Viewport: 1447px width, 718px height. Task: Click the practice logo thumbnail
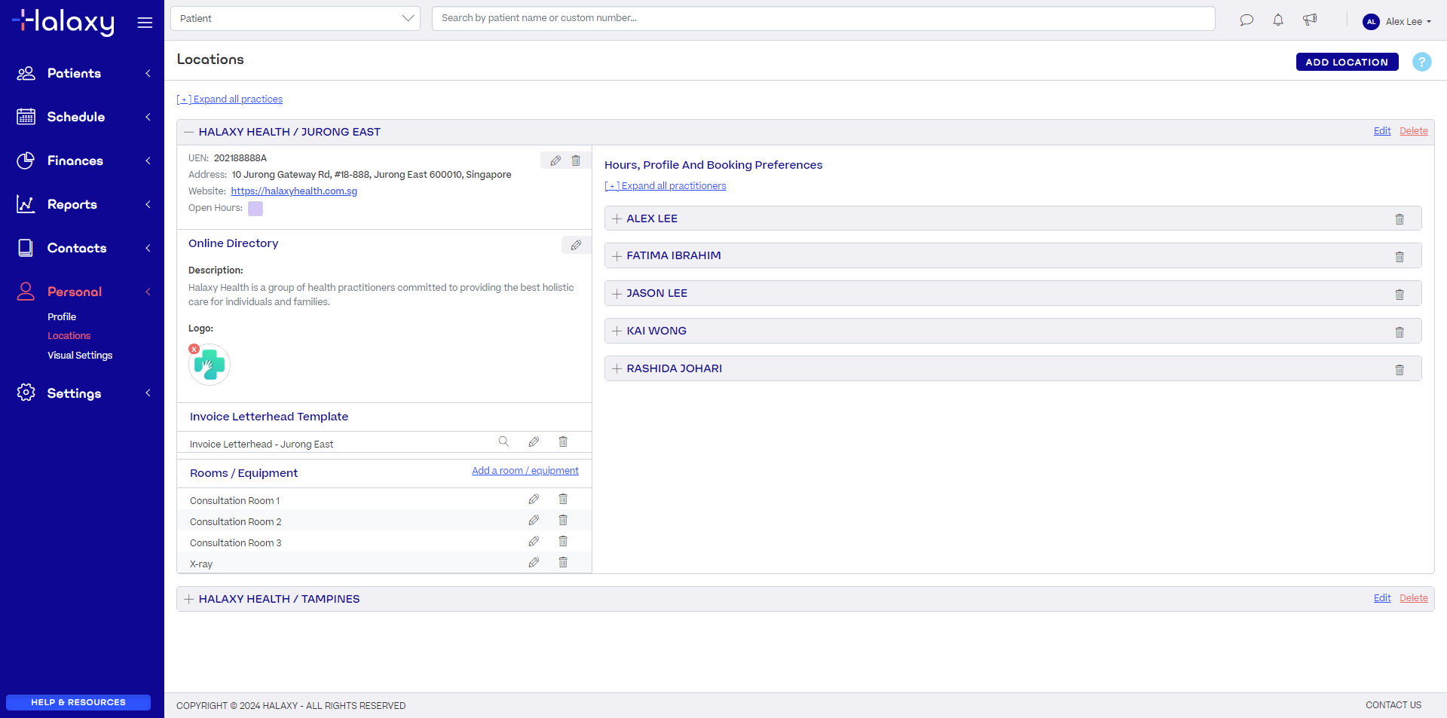point(210,365)
